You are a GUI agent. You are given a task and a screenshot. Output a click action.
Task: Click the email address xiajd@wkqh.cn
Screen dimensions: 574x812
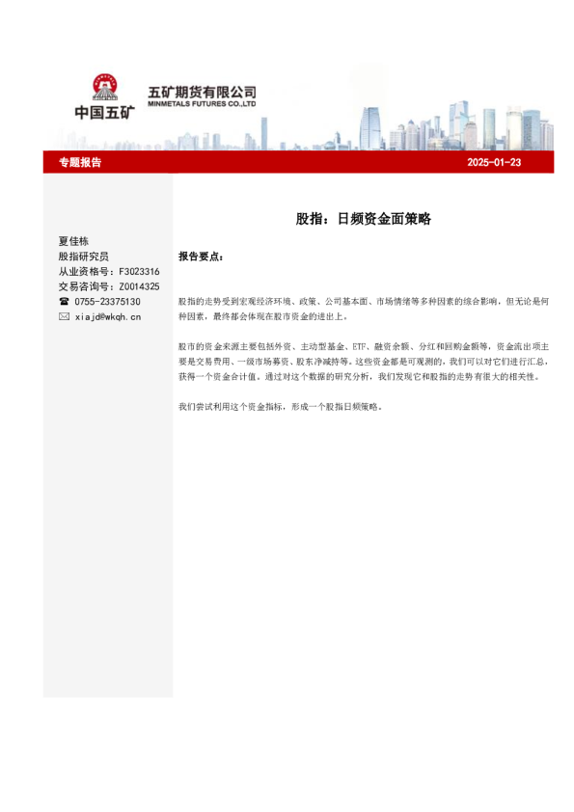tap(108, 316)
